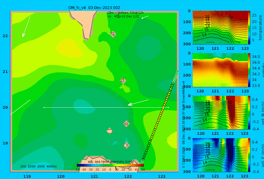This screenshot has width=264, height=179.
Task: Click the 'adj. sea level anomaly (cm)' label
Action: pos(110,162)
